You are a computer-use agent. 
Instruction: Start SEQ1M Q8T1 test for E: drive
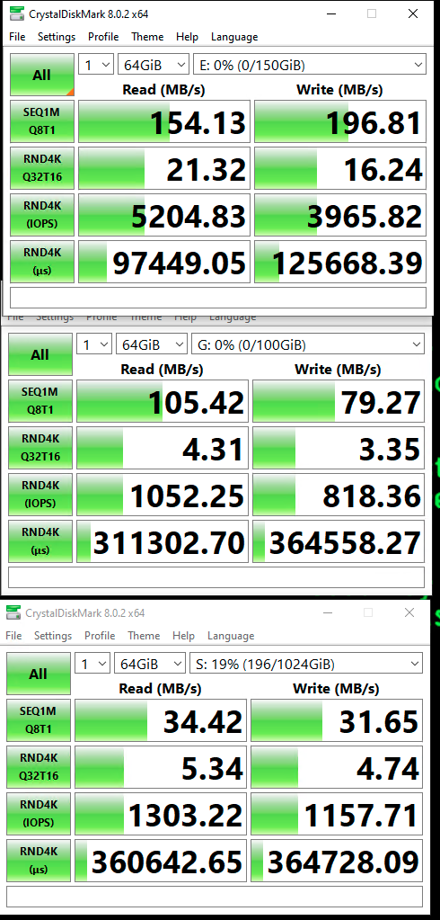[x=42, y=121]
